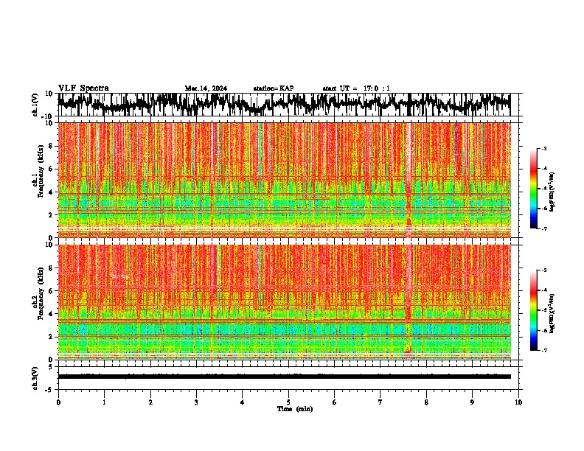Click the ch.2 "Frequency (kHz)" axis label

point(41,293)
